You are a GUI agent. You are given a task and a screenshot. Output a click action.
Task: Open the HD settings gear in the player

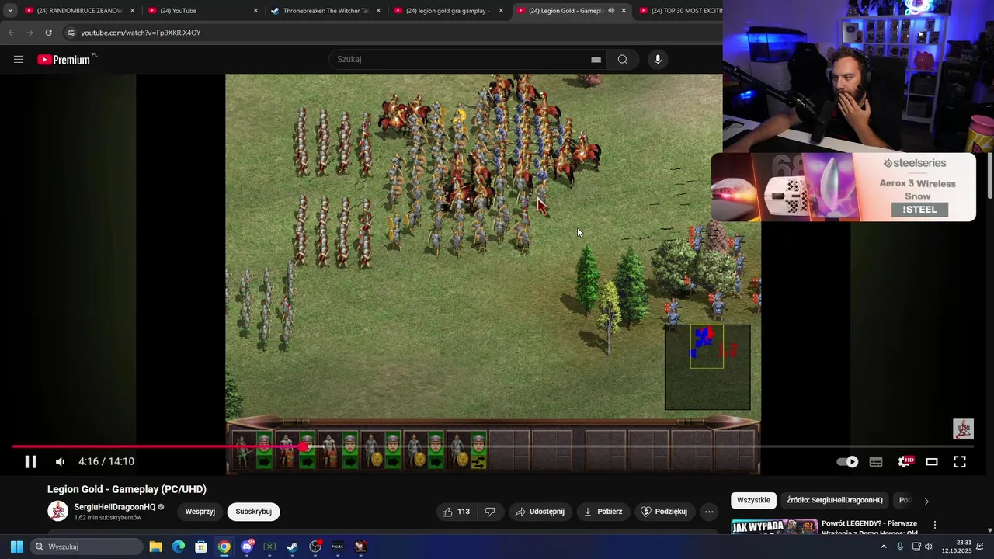[905, 462]
